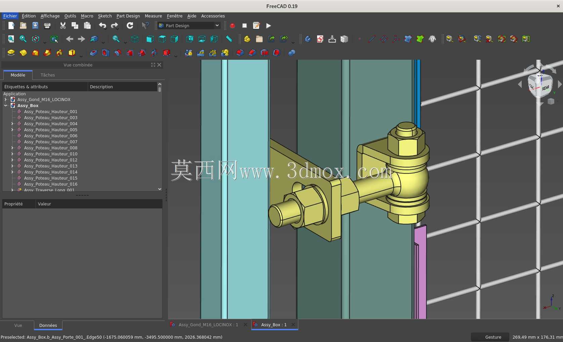Open the Fichier menu
Image resolution: width=563 pixels, height=342 pixels.
[10, 16]
